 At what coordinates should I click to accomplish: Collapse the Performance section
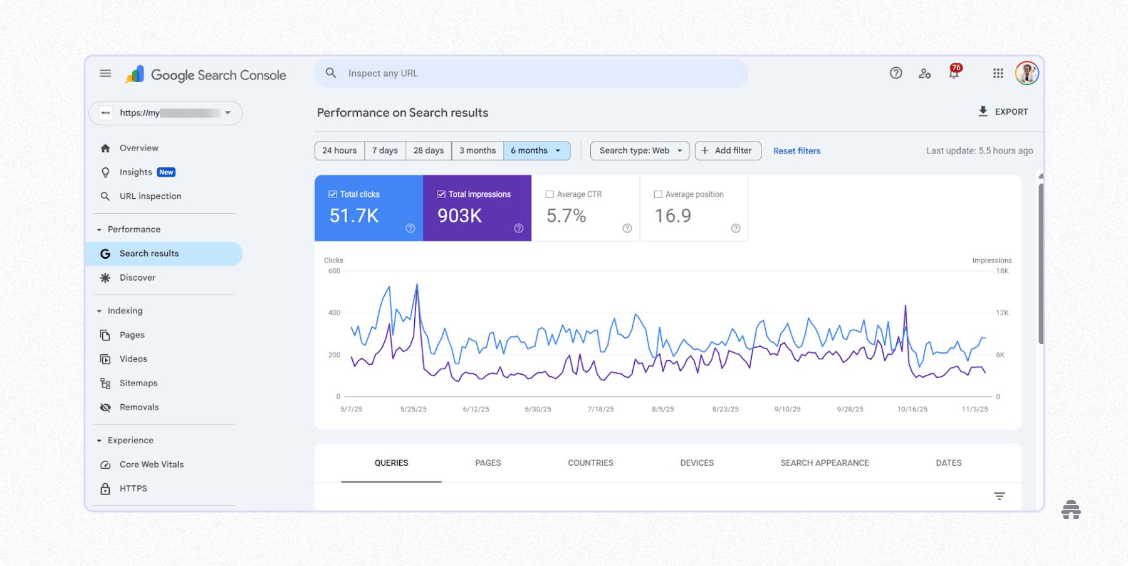pos(99,229)
